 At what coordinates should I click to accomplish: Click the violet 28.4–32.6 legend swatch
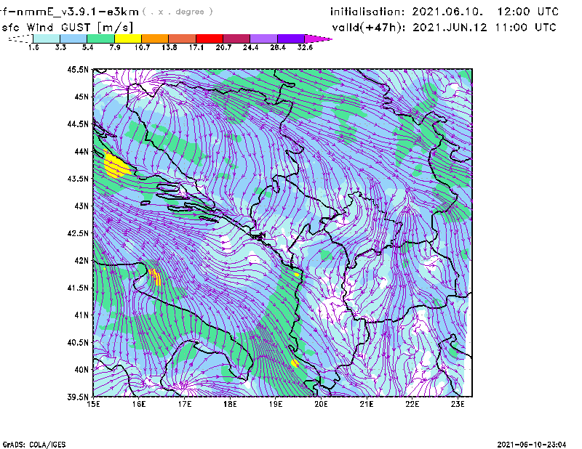(291, 39)
